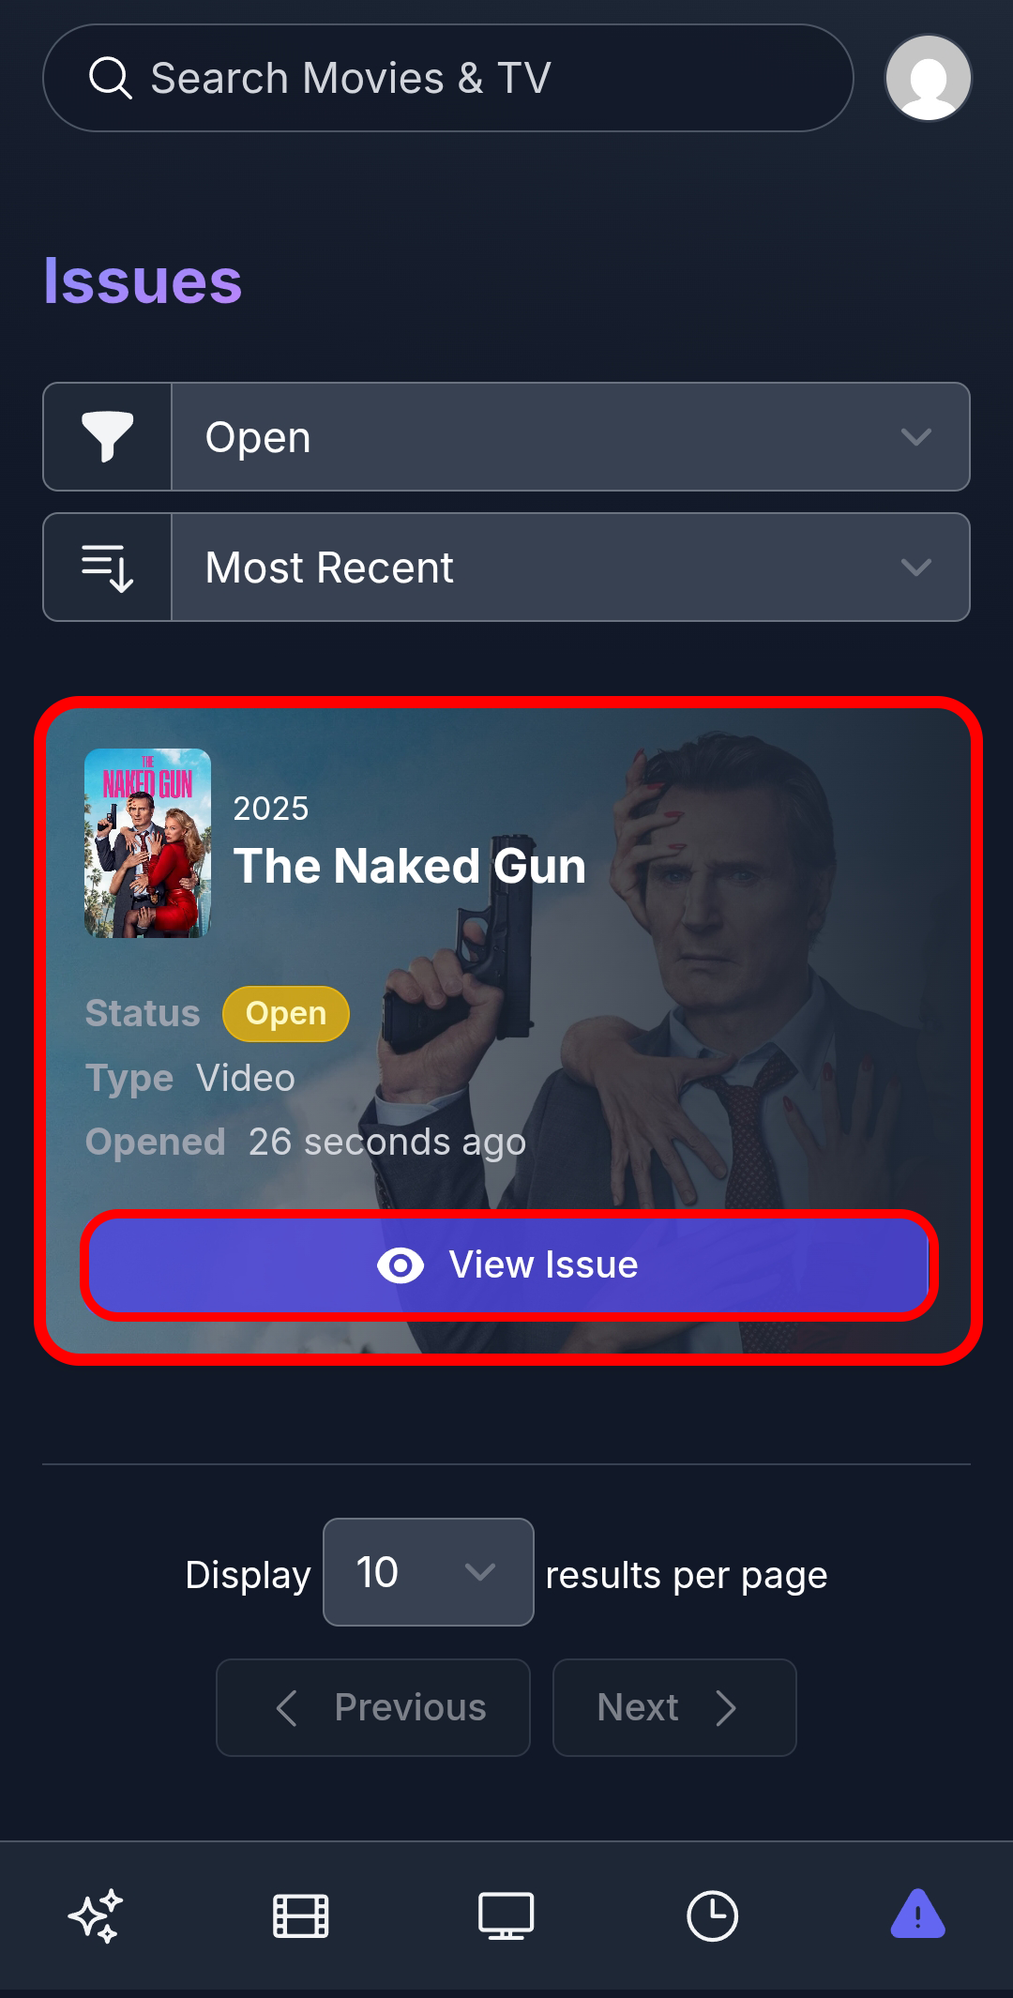Click the View Issue button

click(509, 1264)
